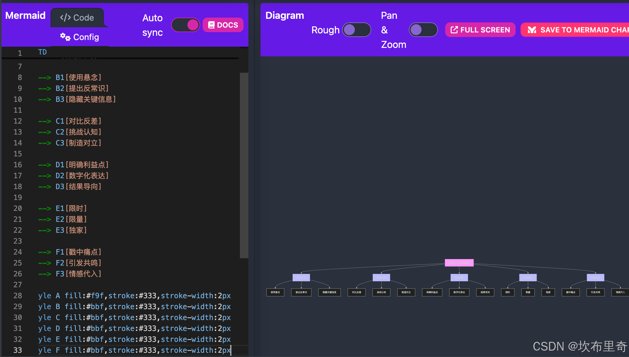Viewport: 629px width, 357px height.
Task: Click the code brackets icon on Code tab
Action: (x=65, y=18)
